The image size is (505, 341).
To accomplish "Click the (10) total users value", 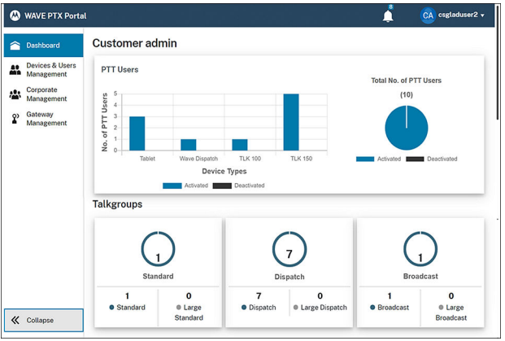I will (407, 94).
